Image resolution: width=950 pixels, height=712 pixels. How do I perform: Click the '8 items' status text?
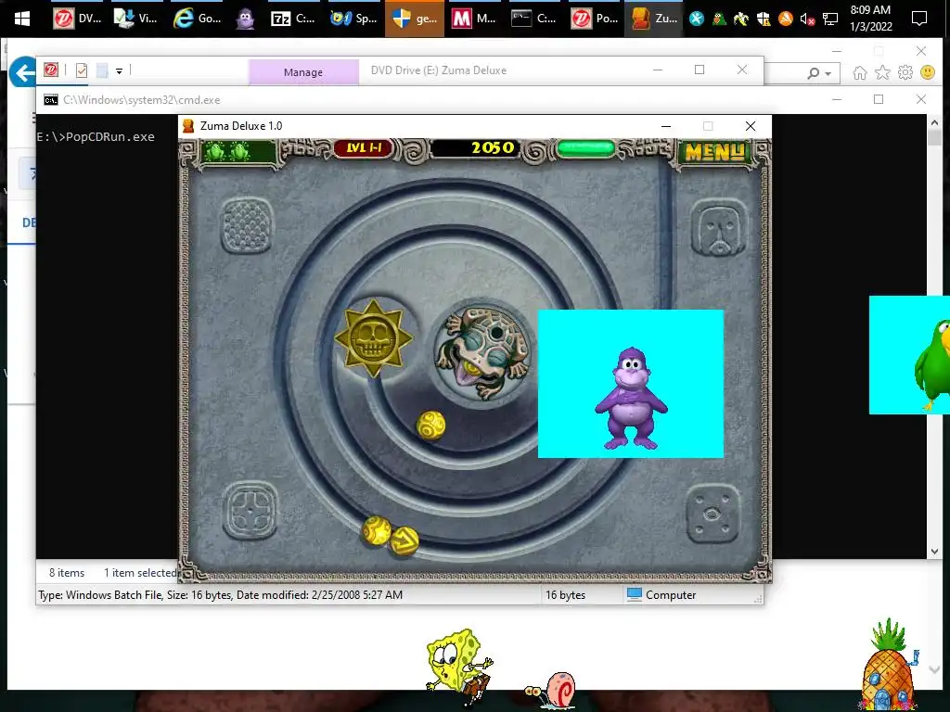tap(67, 573)
